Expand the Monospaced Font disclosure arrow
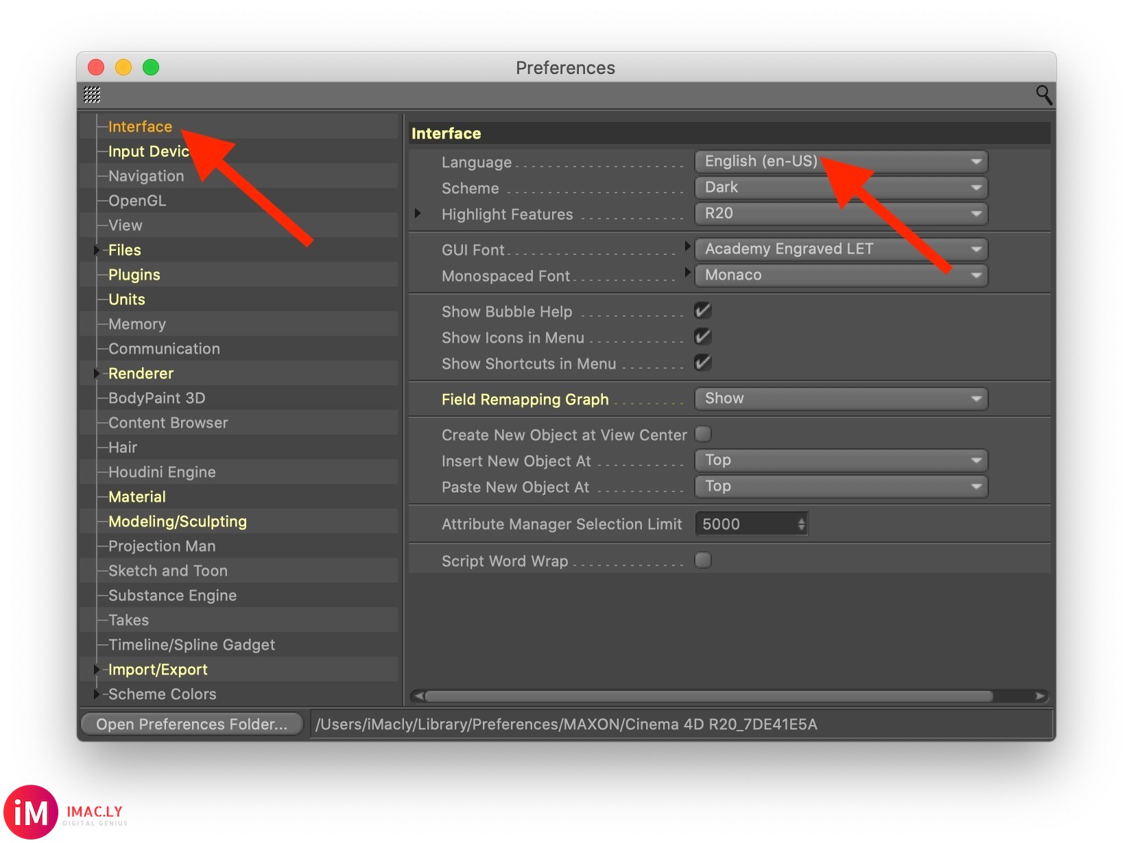This screenshot has height=843, width=1133. [x=688, y=272]
